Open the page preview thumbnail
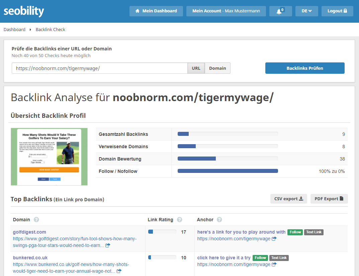 pos(49,157)
